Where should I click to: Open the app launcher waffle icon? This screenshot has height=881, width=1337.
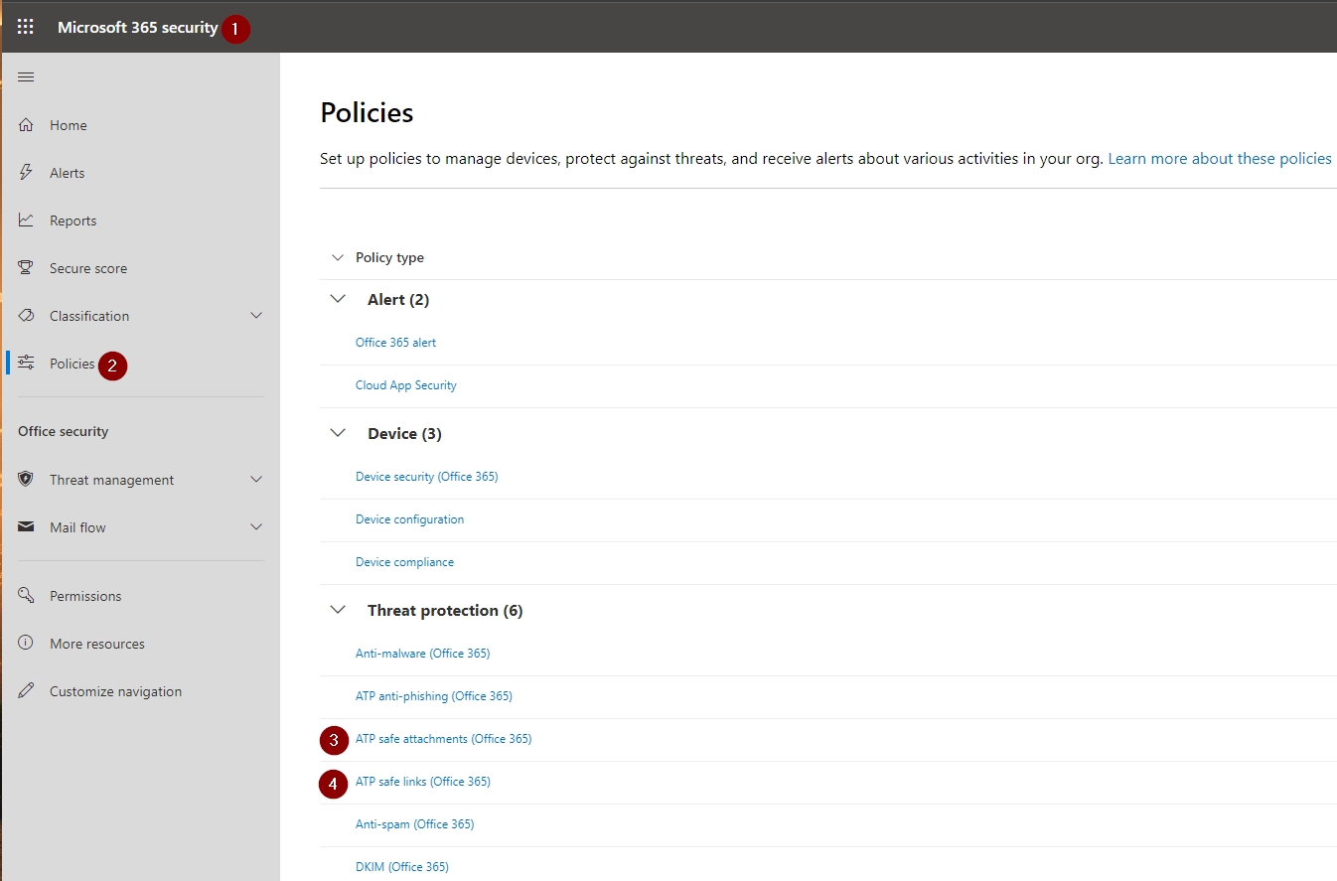pyautogui.click(x=26, y=27)
